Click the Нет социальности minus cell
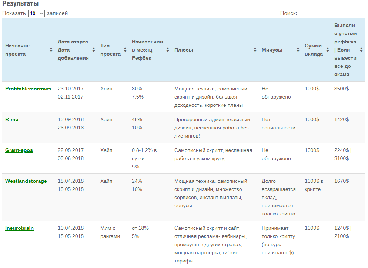Image resolution: width=368 pixels, height=268 pixels. (278, 123)
